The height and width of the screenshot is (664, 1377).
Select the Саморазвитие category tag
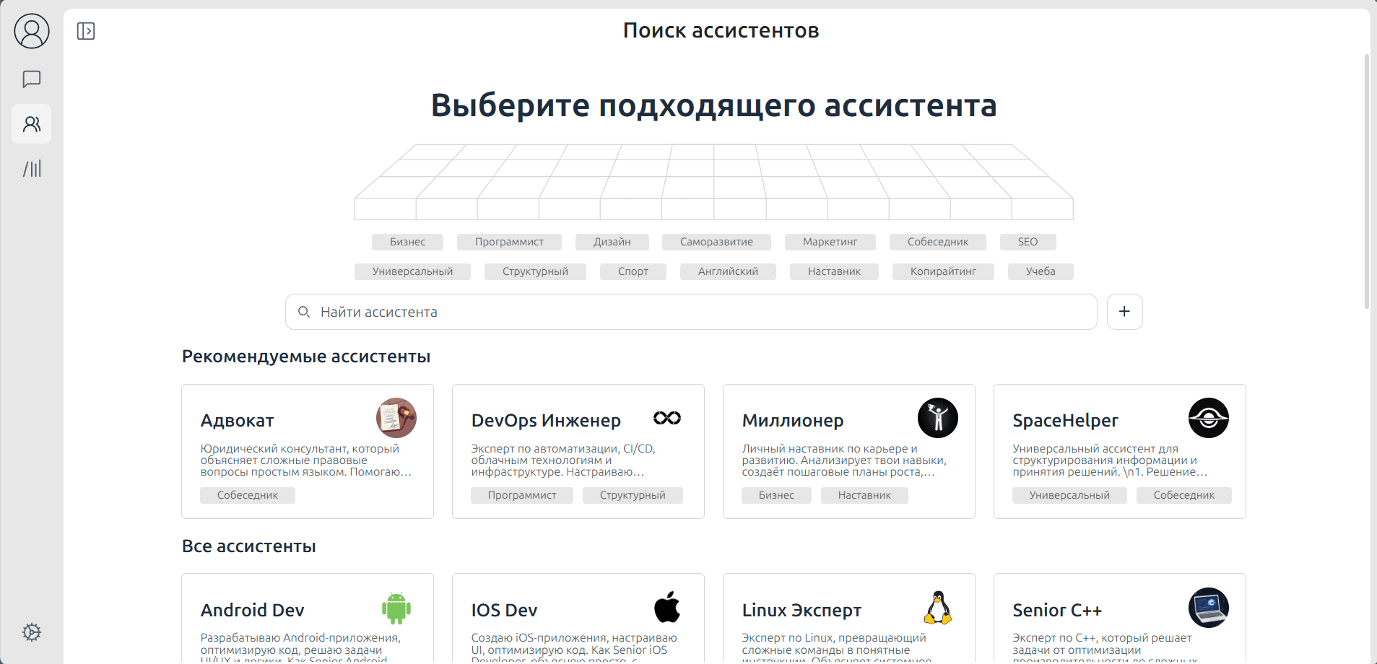tap(716, 242)
